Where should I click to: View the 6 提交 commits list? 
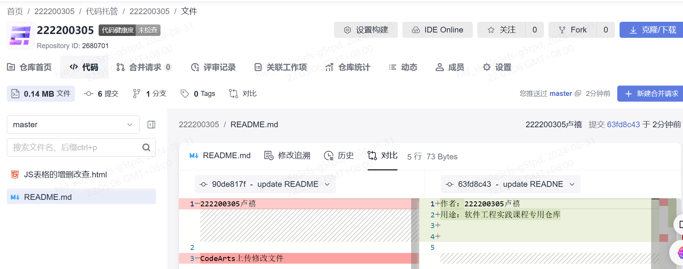[x=102, y=94]
